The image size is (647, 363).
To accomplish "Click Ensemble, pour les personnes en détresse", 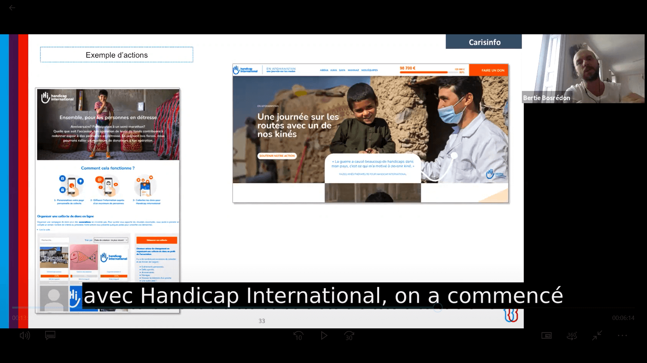I will tap(108, 117).
